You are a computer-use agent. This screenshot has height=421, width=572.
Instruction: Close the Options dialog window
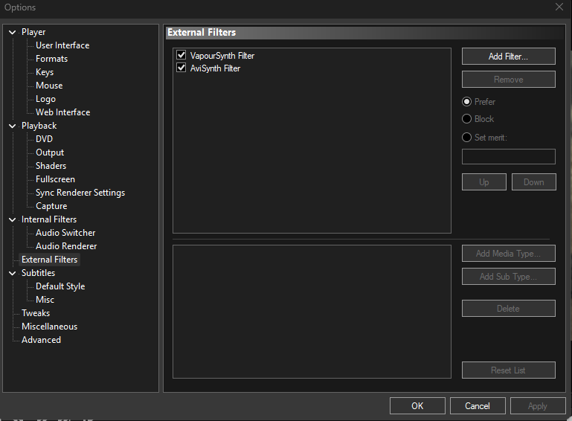tap(559, 7)
